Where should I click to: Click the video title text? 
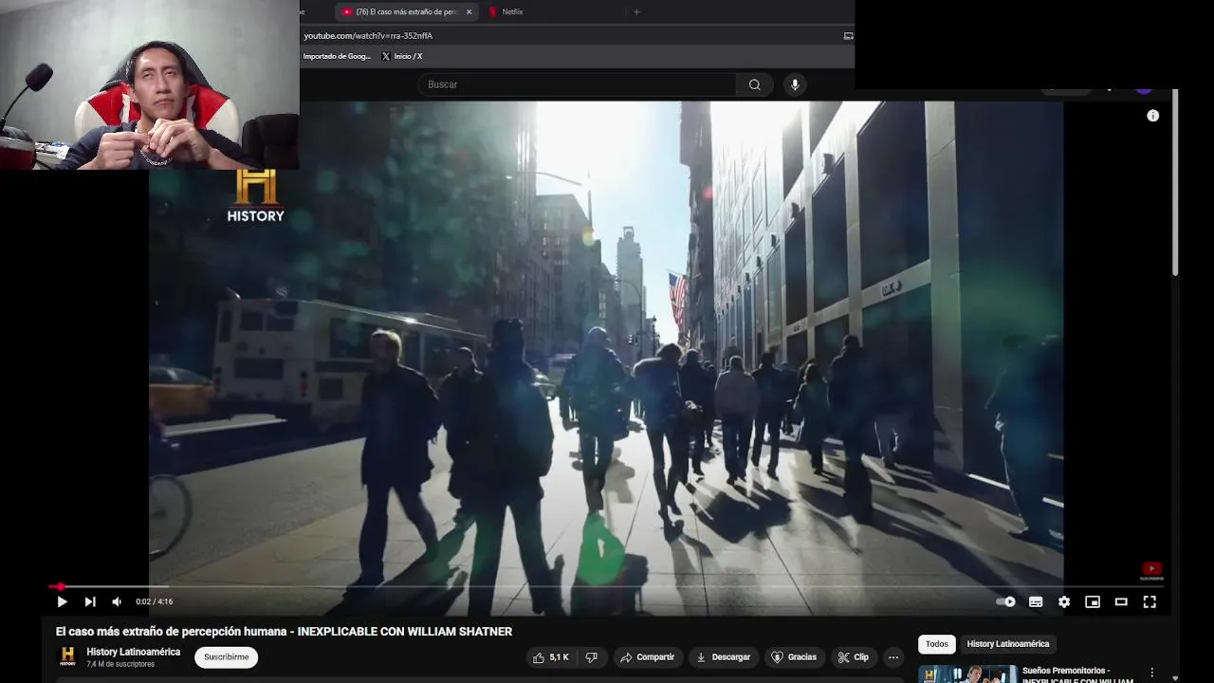coord(284,632)
